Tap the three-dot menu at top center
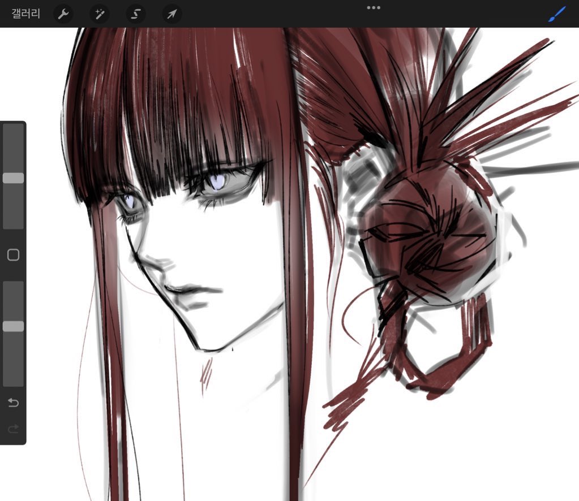This screenshot has width=579, height=501. (x=374, y=7)
